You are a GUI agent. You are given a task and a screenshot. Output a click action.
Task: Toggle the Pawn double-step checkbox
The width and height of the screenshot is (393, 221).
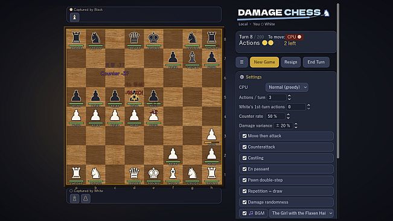click(244, 180)
